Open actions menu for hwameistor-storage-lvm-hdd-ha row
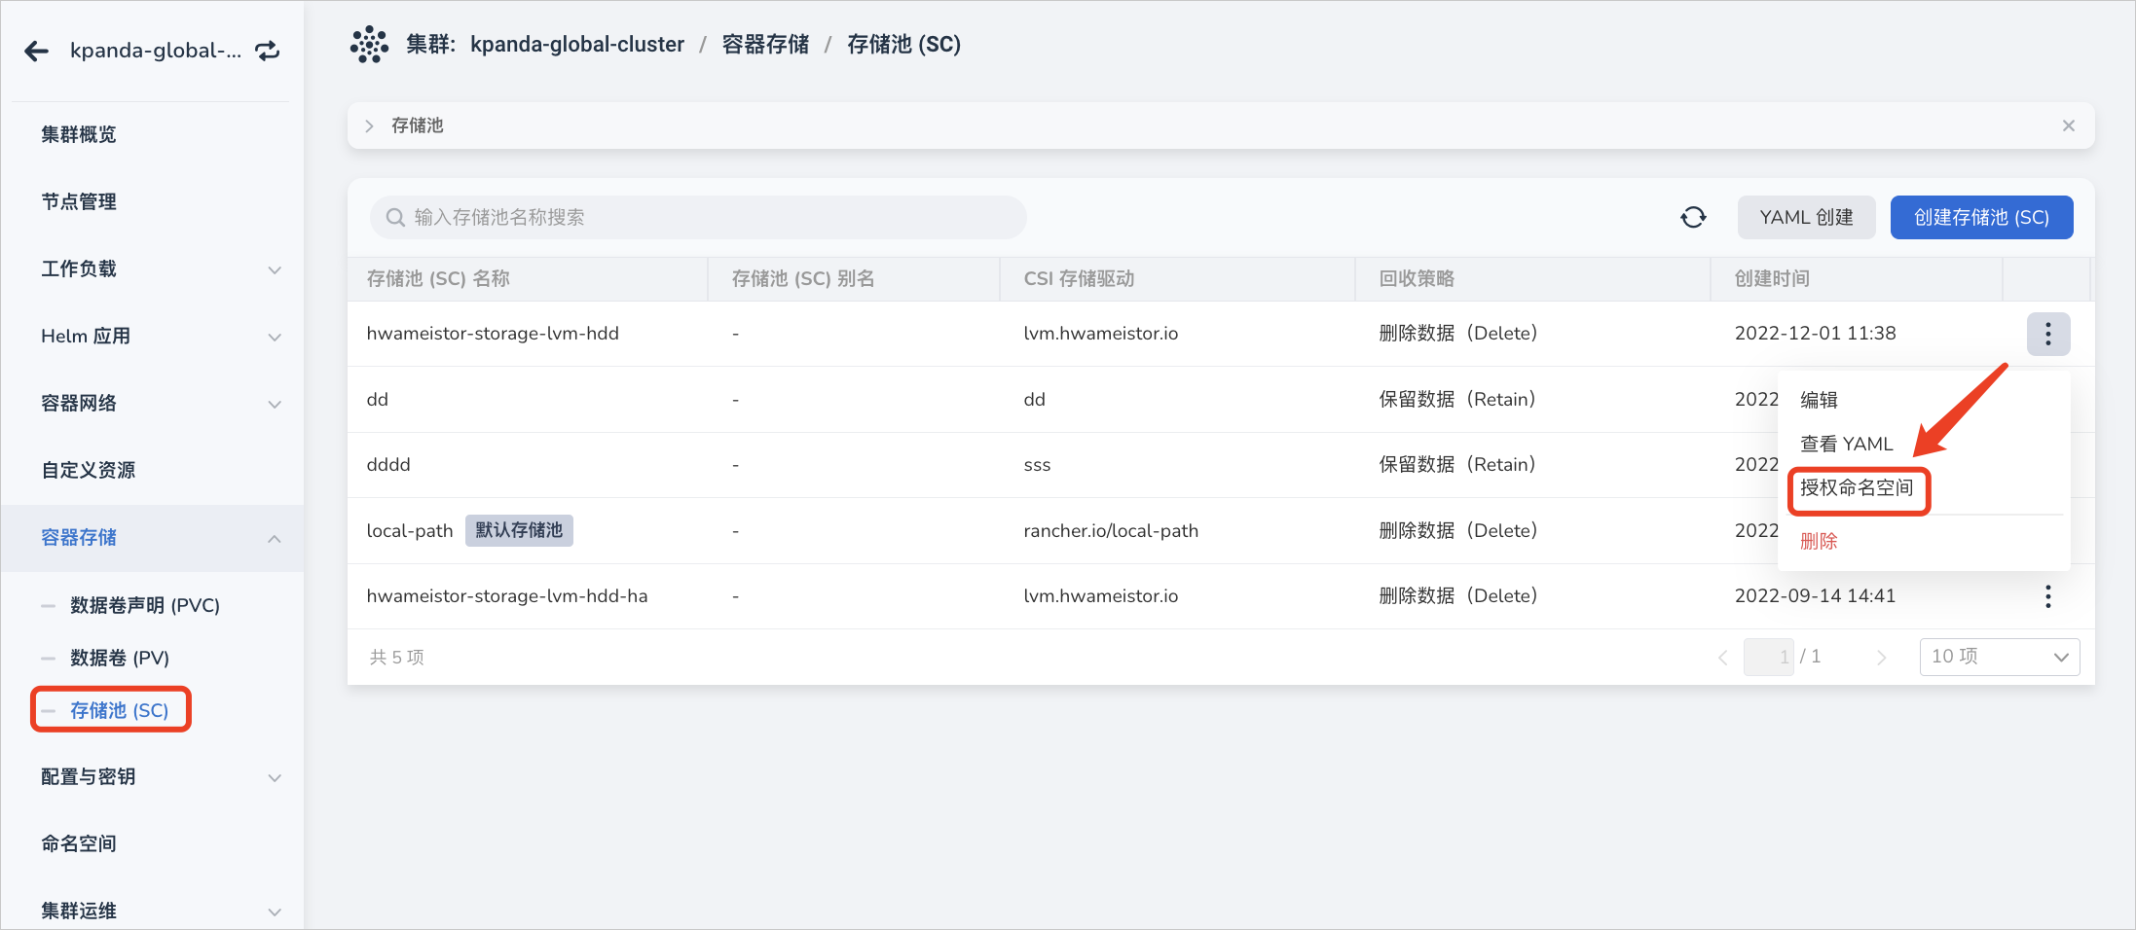Image resolution: width=2136 pixels, height=930 pixels. pyautogui.click(x=2048, y=596)
